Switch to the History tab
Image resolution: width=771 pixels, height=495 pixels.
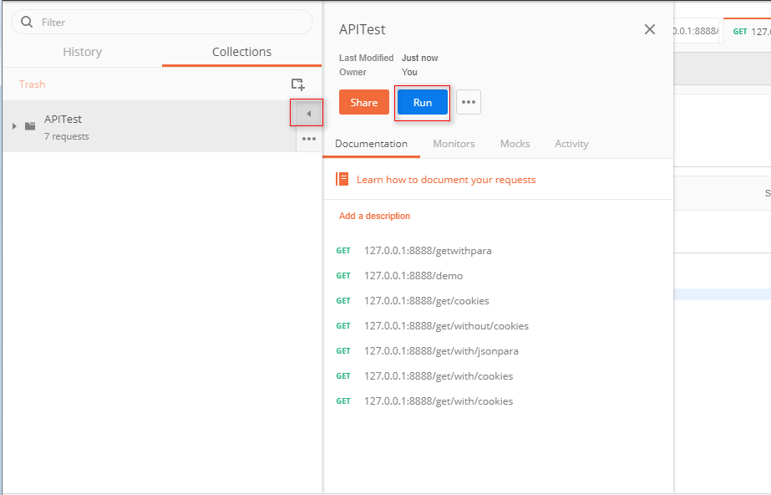pyautogui.click(x=82, y=52)
